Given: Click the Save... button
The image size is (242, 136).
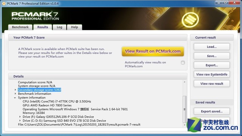Looking at the screenshot, I should pyautogui.click(x=212, y=56).
